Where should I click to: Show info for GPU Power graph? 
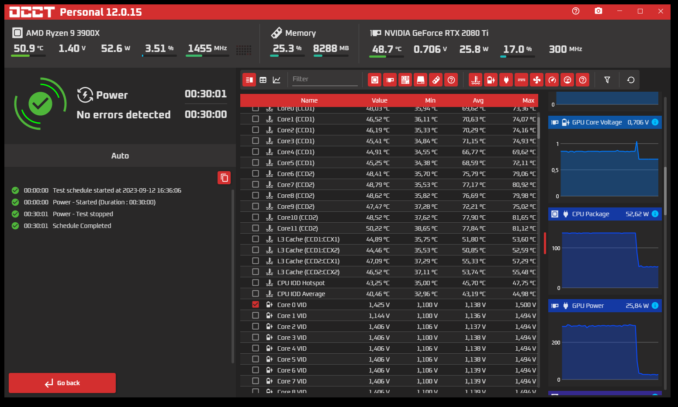click(655, 306)
